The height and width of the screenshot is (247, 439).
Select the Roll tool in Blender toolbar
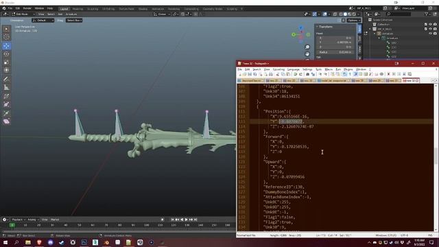[x=6, y=96]
